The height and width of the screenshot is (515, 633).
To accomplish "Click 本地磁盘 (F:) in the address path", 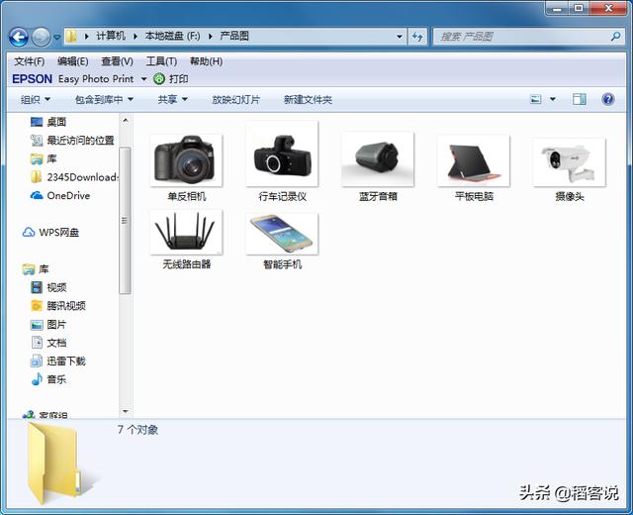I will point(172,36).
